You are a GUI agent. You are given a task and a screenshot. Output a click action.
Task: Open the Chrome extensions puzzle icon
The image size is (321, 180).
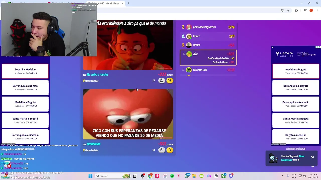tap(296, 10)
